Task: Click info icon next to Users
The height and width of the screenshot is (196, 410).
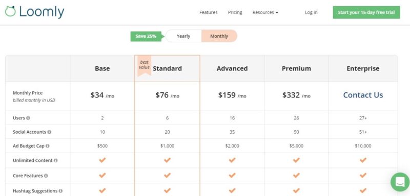Action: [x=28, y=118]
